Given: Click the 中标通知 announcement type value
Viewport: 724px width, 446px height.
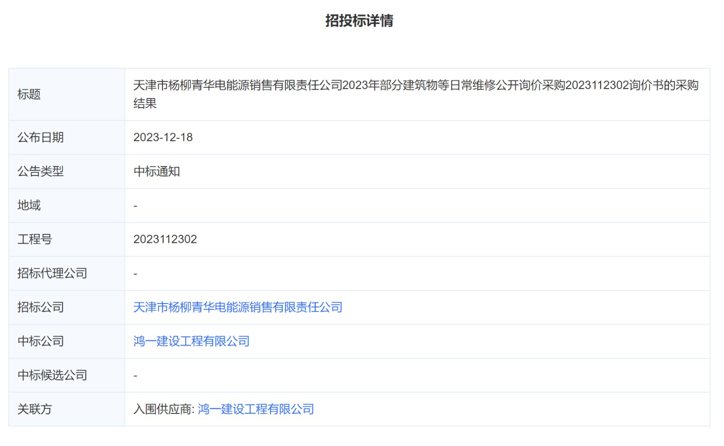Looking at the screenshot, I should click(x=157, y=171).
